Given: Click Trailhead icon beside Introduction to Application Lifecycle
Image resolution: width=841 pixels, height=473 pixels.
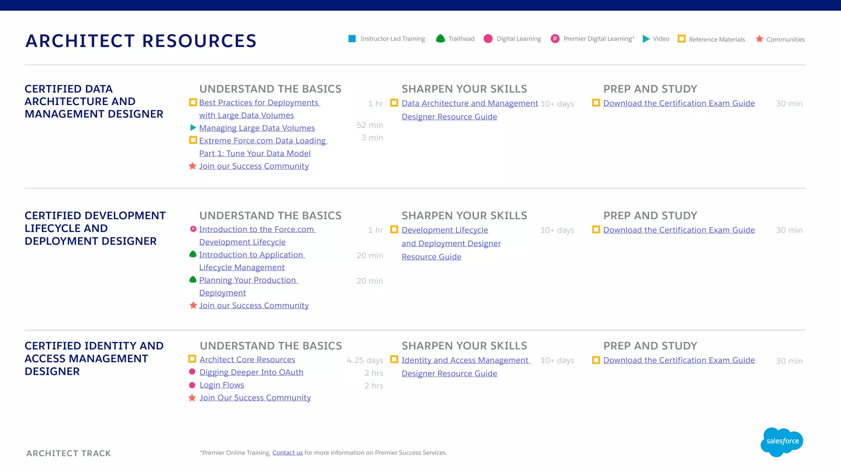Looking at the screenshot, I should [x=193, y=254].
